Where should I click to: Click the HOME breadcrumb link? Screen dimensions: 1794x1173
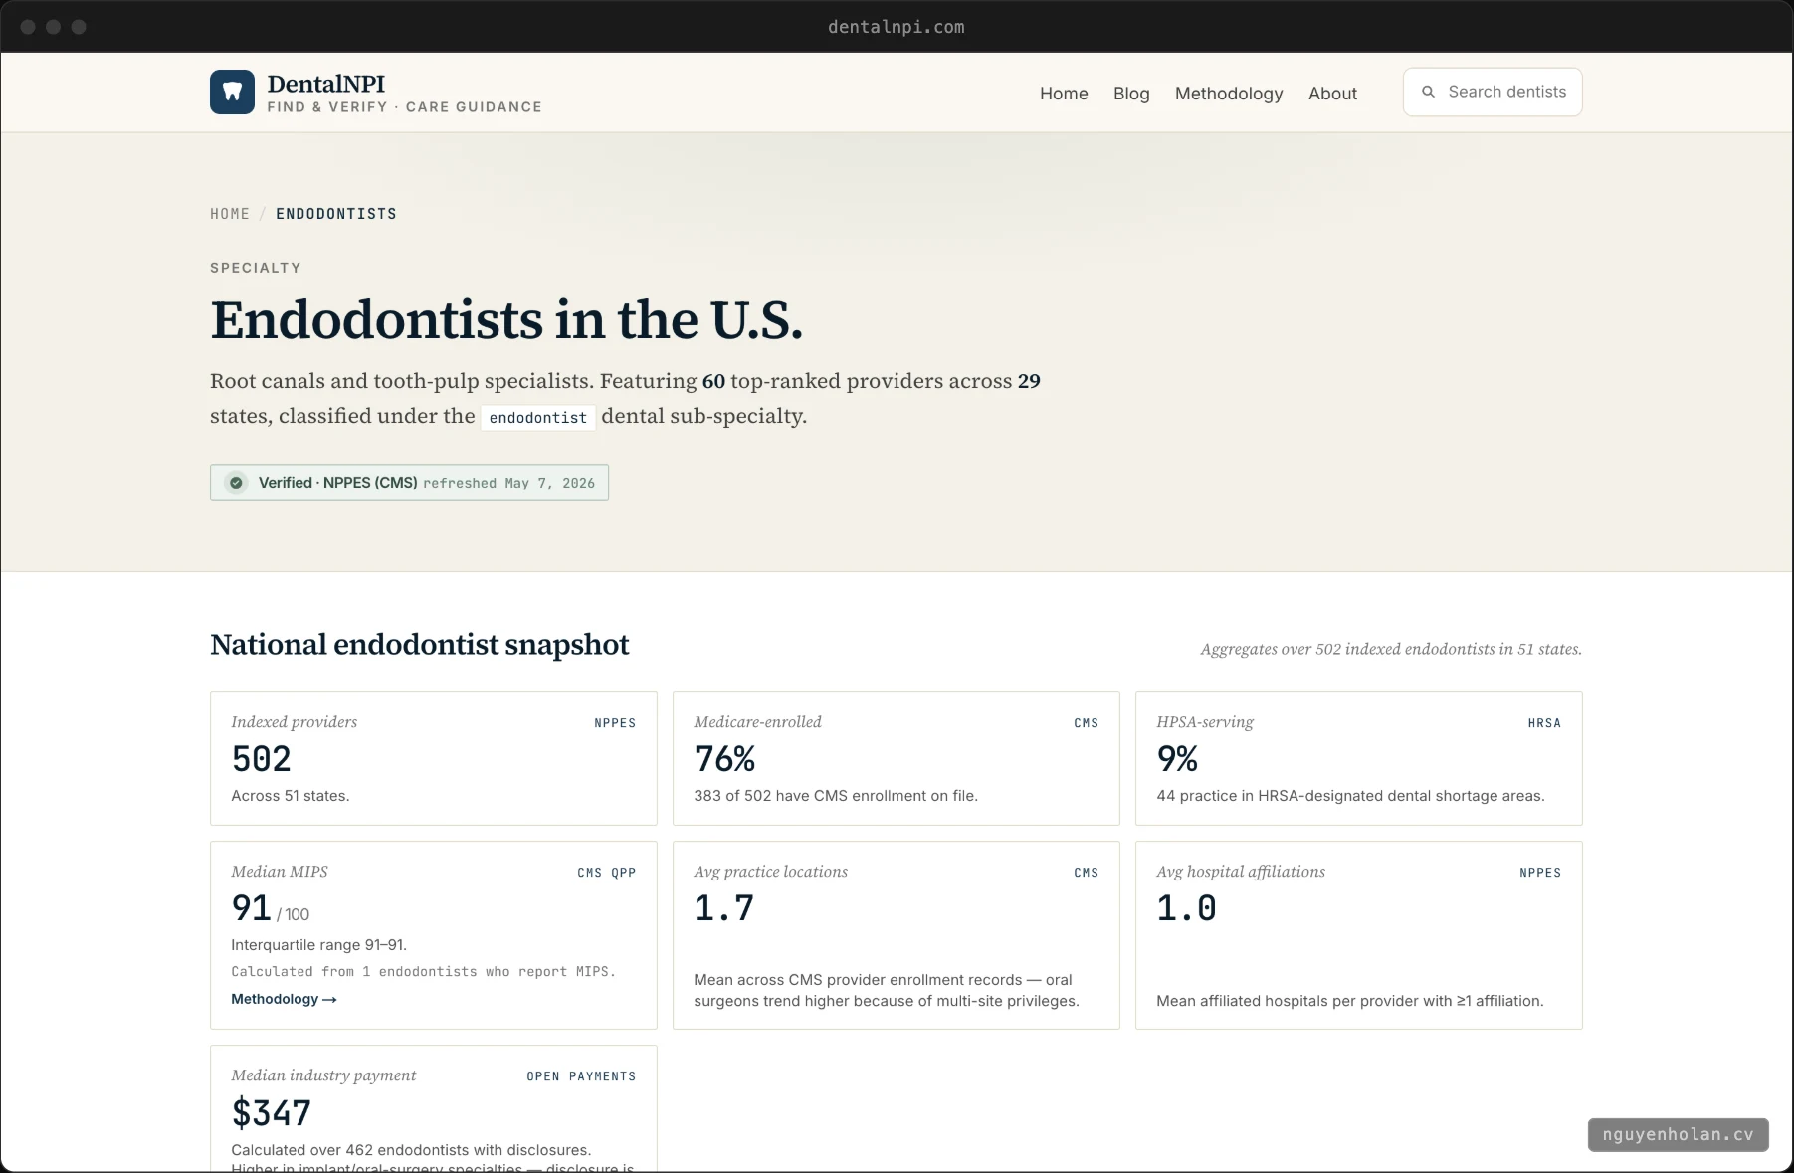pos(230,214)
